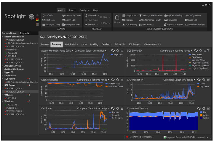Click the Play playback button
Viewport: 214px width, 142px height.
(104, 23)
